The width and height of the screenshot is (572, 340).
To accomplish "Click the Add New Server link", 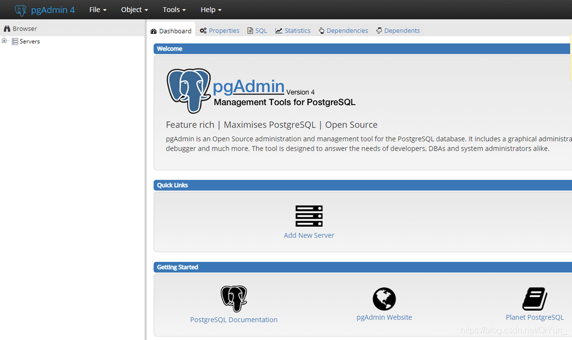I will click(309, 235).
